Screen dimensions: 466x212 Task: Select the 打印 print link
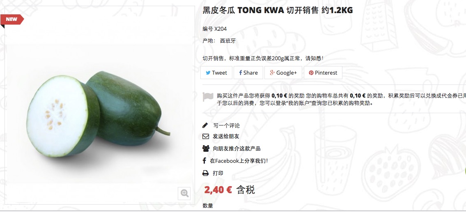pyautogui.click(x=218, y=173)
